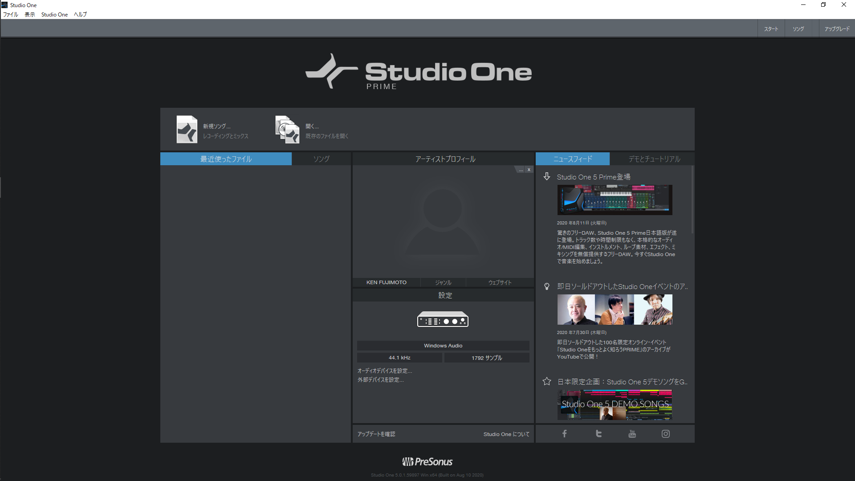Open the 1792 サンプル block size selector
855x481 pixels.
click(x=487, y=358)
